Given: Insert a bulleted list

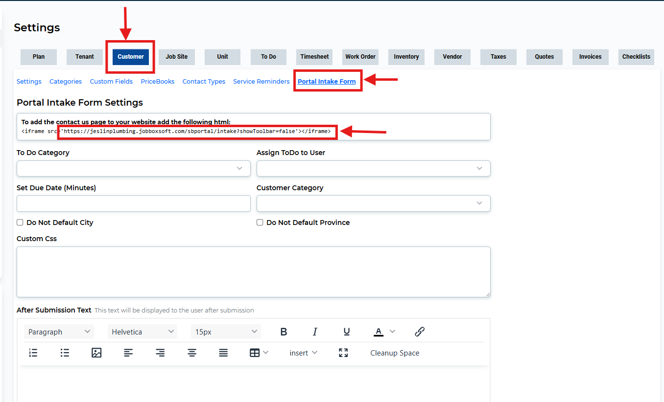Looking at the screenshot, I should pos(65,353).
